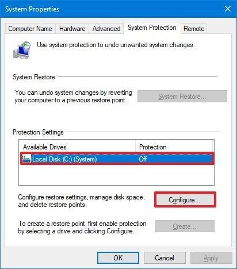Click empty area in the drives list
Viewport: 237px width, 269px height.
(116, 175)
